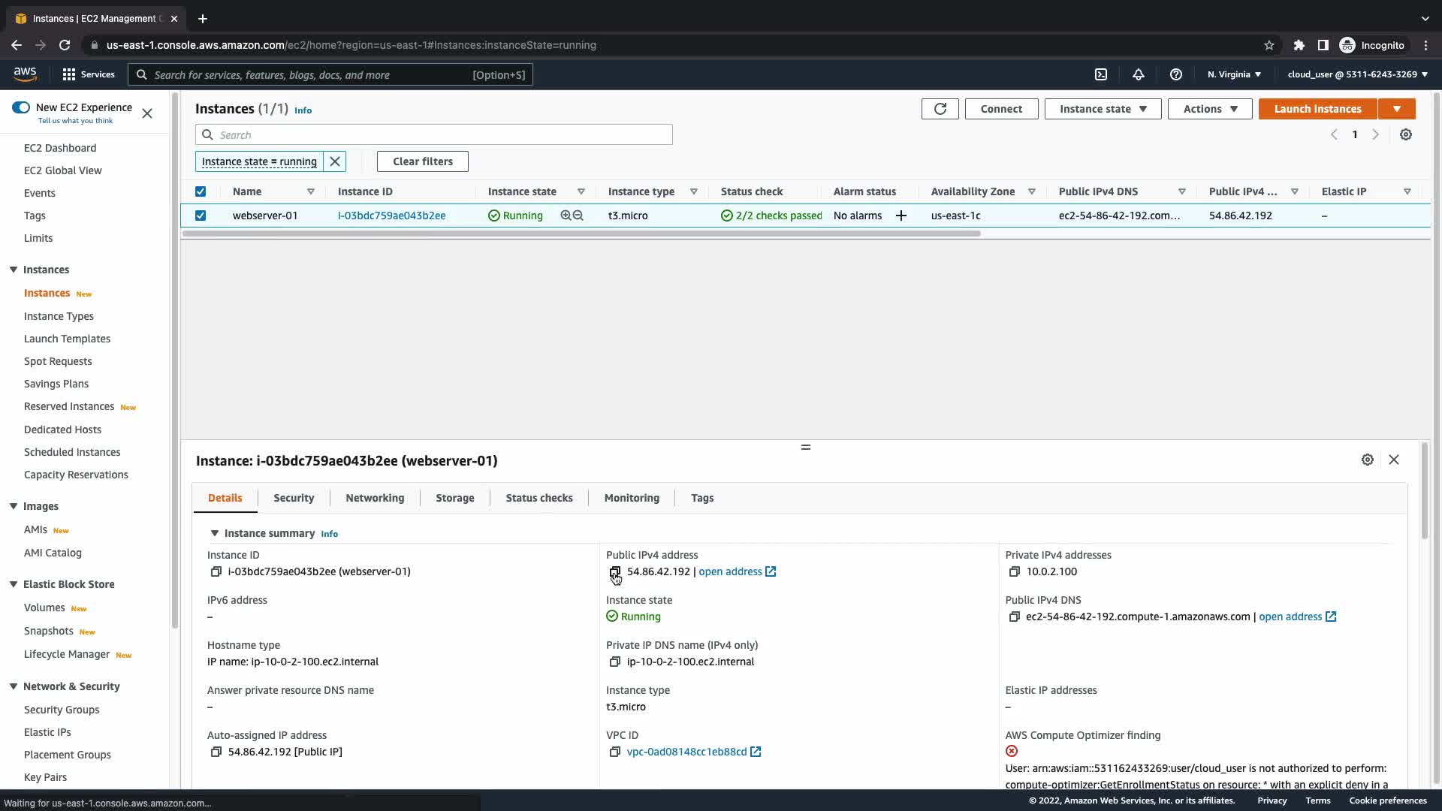The height and width of the screenshot is (811, 1442).
Task: Open the Instance state dropdown
Action: (1103, 109)
